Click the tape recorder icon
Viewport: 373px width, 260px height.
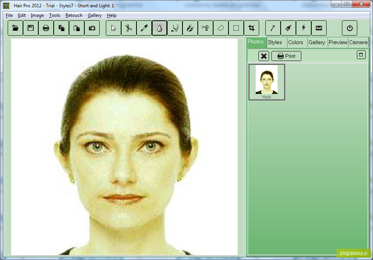[x=319, y=28]
